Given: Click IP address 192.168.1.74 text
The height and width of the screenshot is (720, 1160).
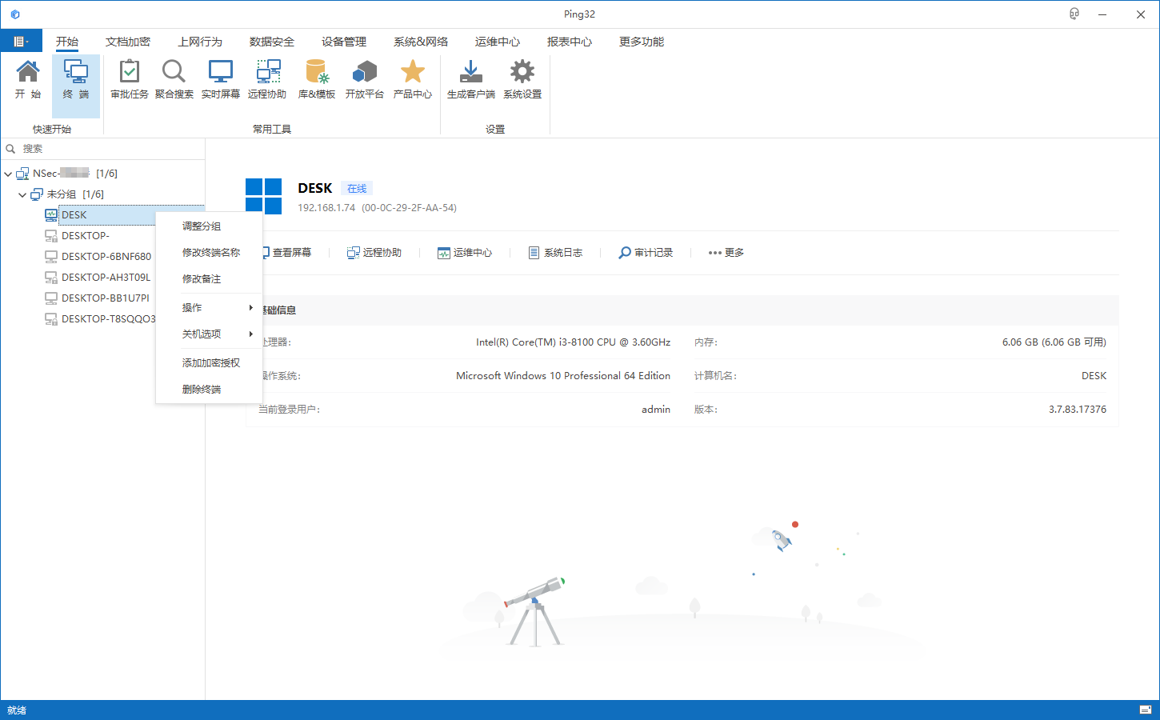Looking at the screenshot, I should coord(326,208).
